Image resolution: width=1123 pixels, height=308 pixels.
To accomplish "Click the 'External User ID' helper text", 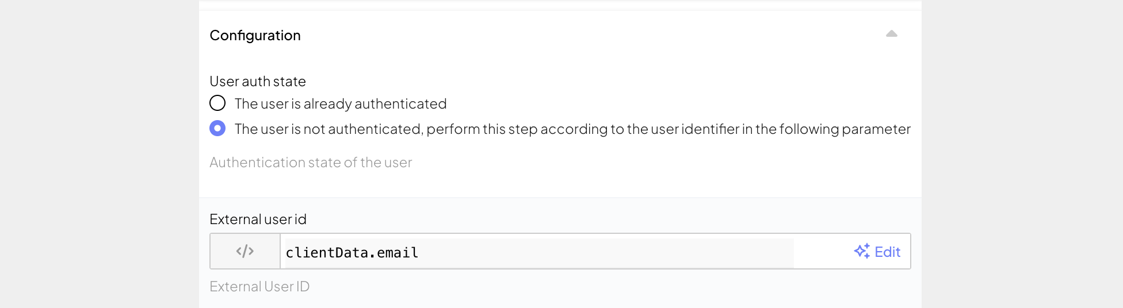I will (259, 287).
